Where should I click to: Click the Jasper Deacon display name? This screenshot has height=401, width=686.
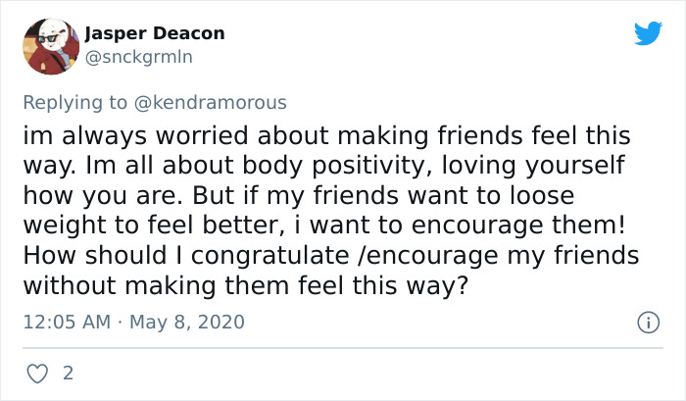pos(155,33)
